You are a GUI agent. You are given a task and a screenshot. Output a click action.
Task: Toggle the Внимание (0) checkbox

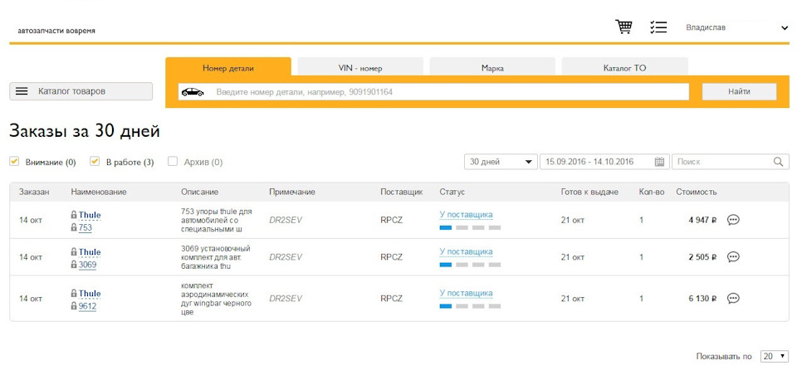14,162
